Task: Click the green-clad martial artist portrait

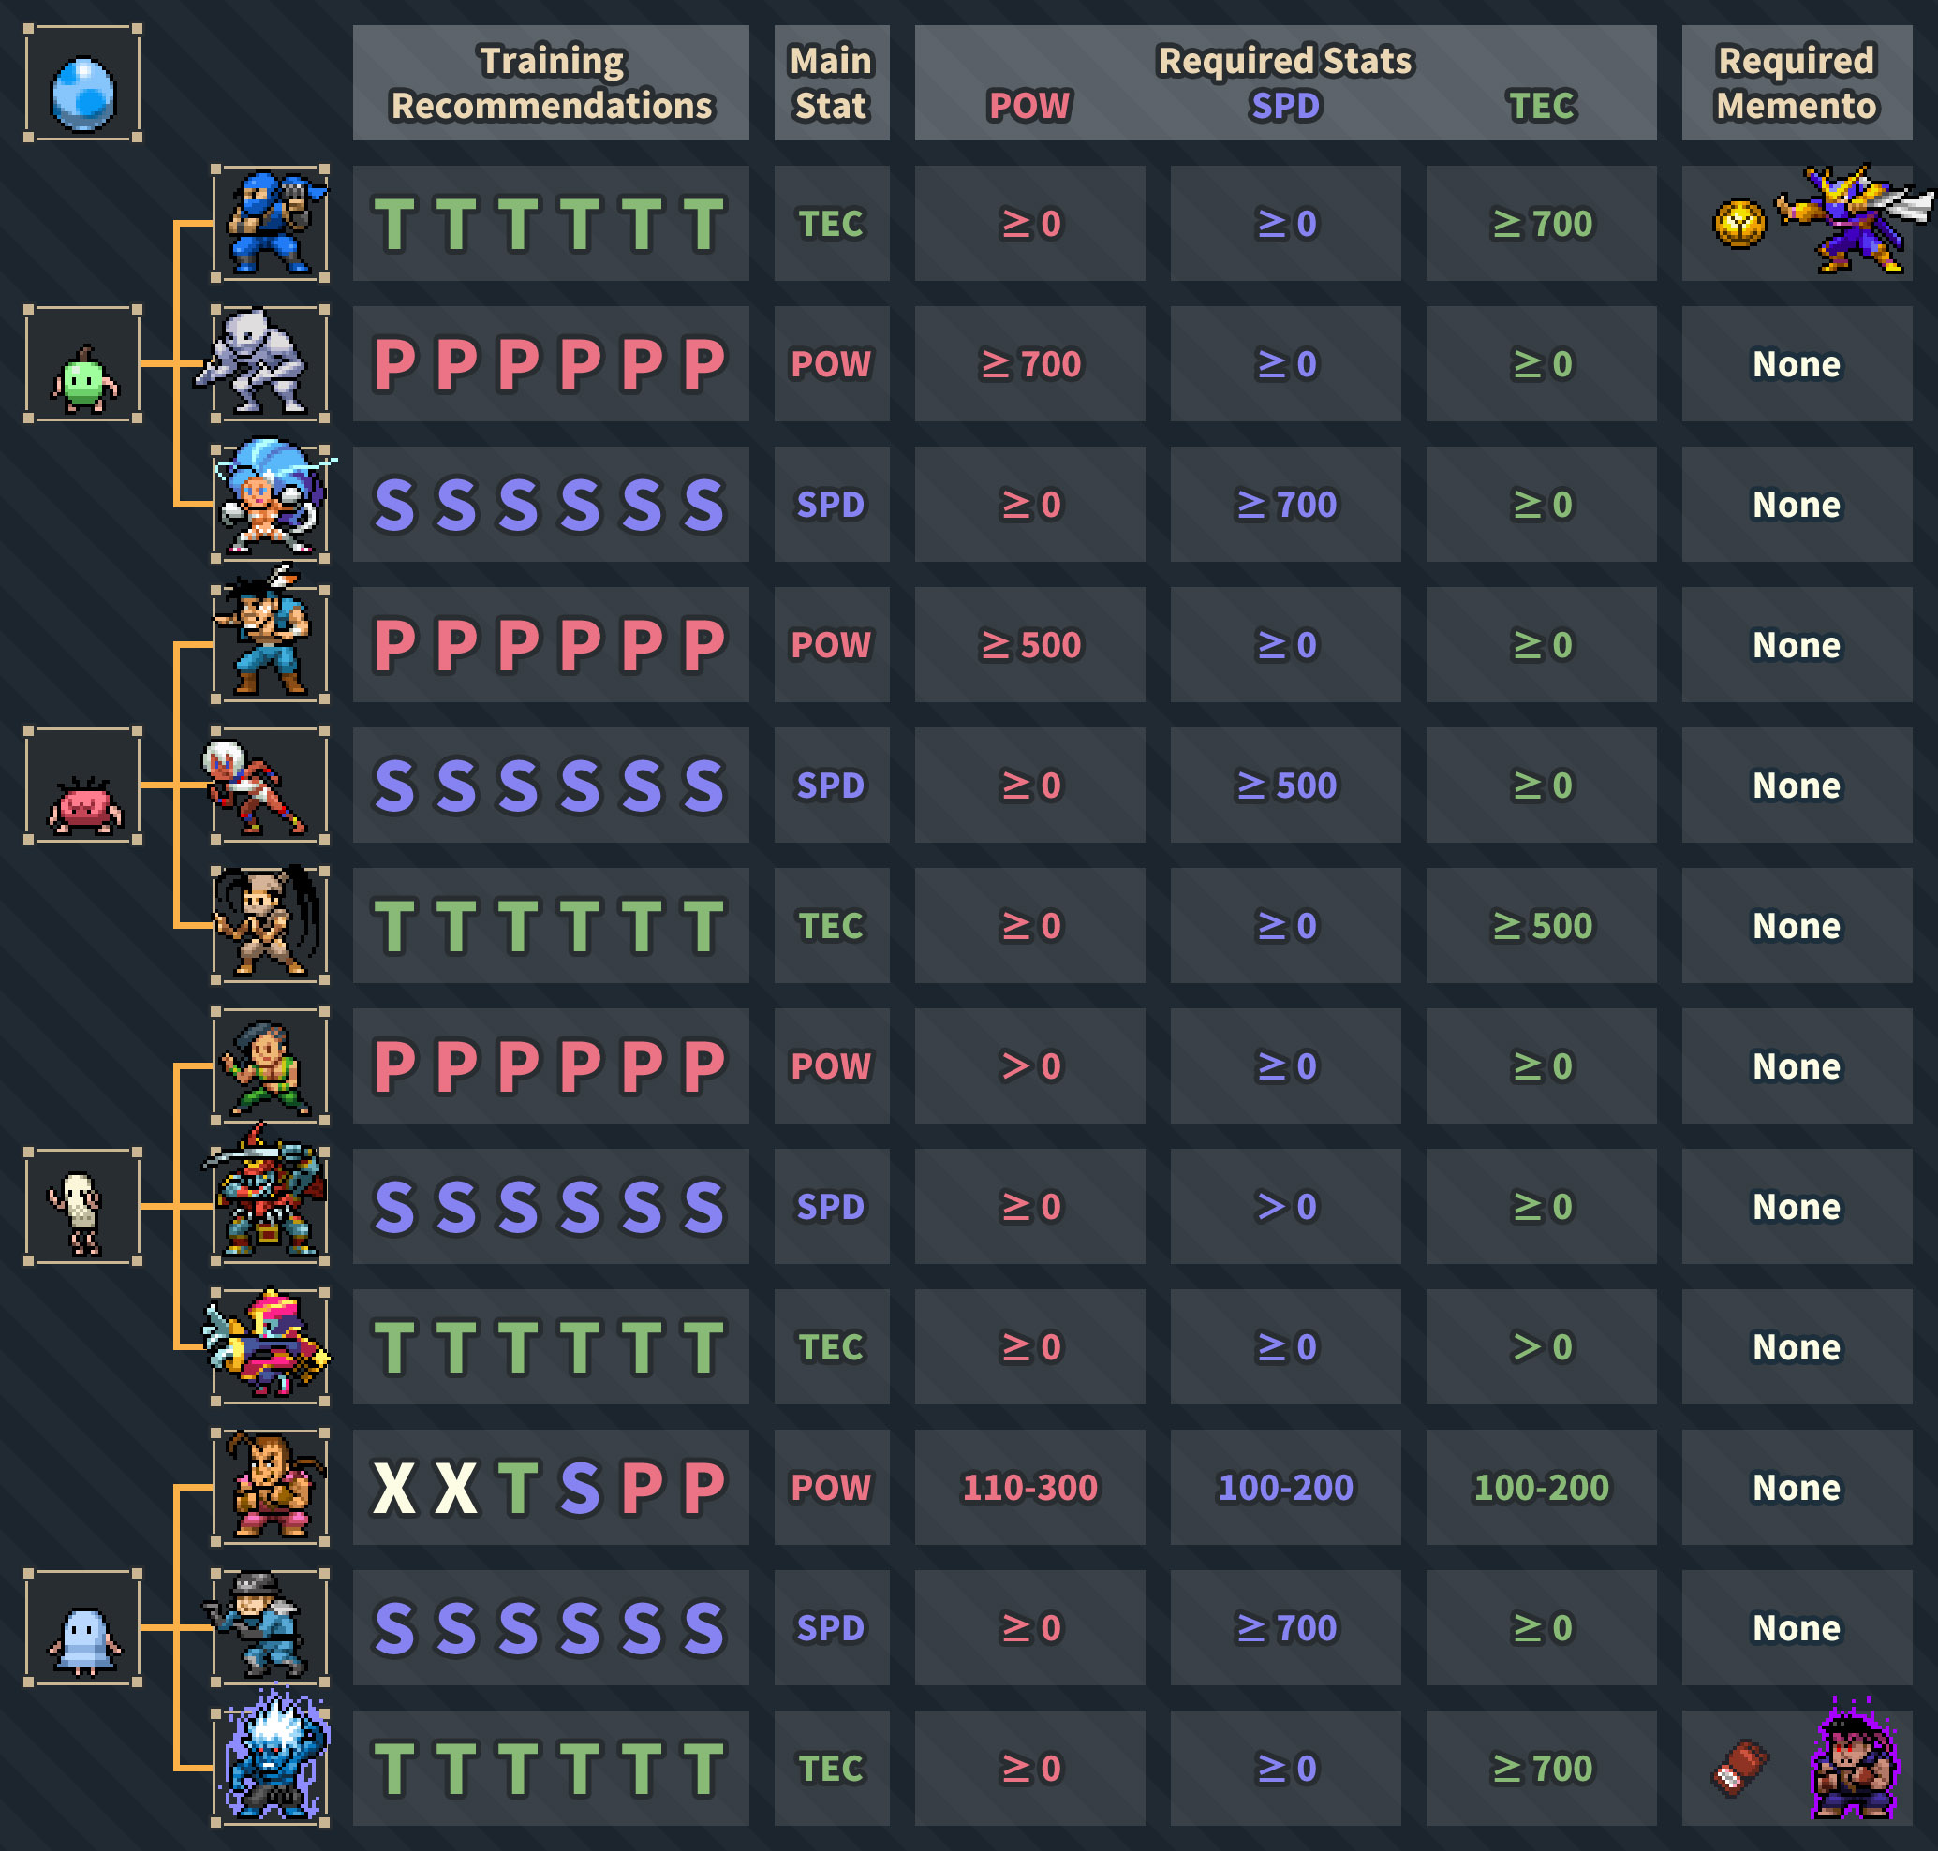Action: (271, 1066)
